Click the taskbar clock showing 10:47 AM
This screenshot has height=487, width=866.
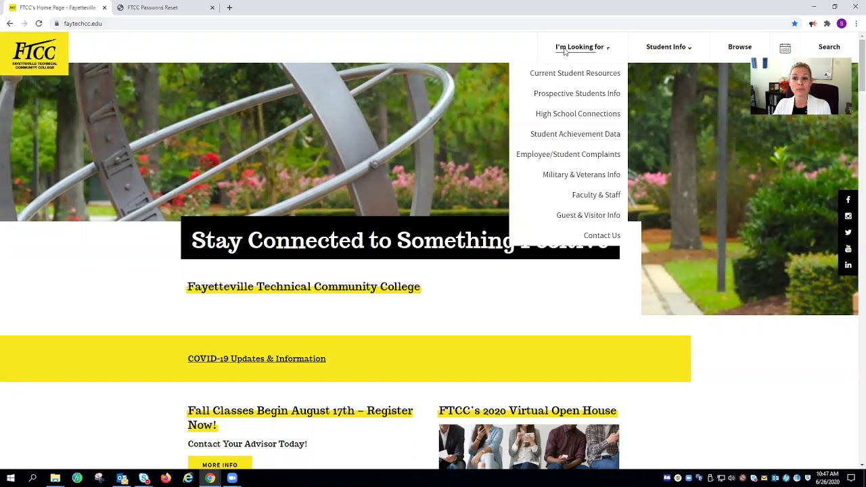tap(827, 478)
